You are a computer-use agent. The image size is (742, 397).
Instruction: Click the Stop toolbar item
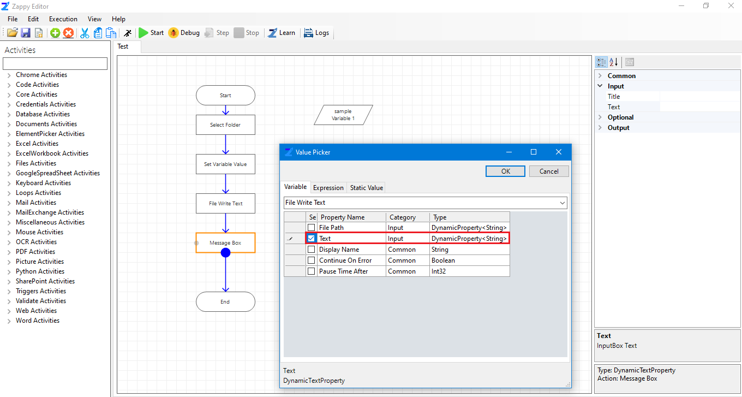(246, 33)
